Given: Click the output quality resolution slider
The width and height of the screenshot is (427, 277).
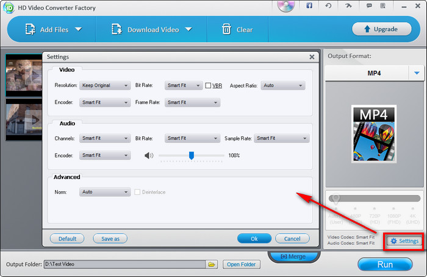Looking at the screenshot, I should tap(375, 198).
